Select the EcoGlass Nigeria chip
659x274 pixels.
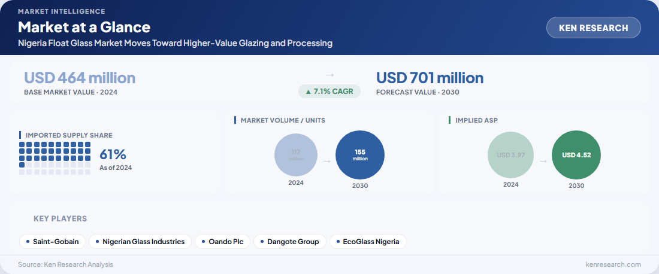coord(368,242)
